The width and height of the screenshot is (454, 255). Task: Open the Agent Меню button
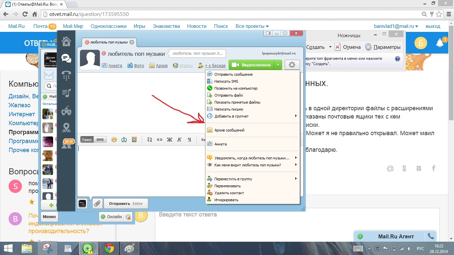click(49, 217)
